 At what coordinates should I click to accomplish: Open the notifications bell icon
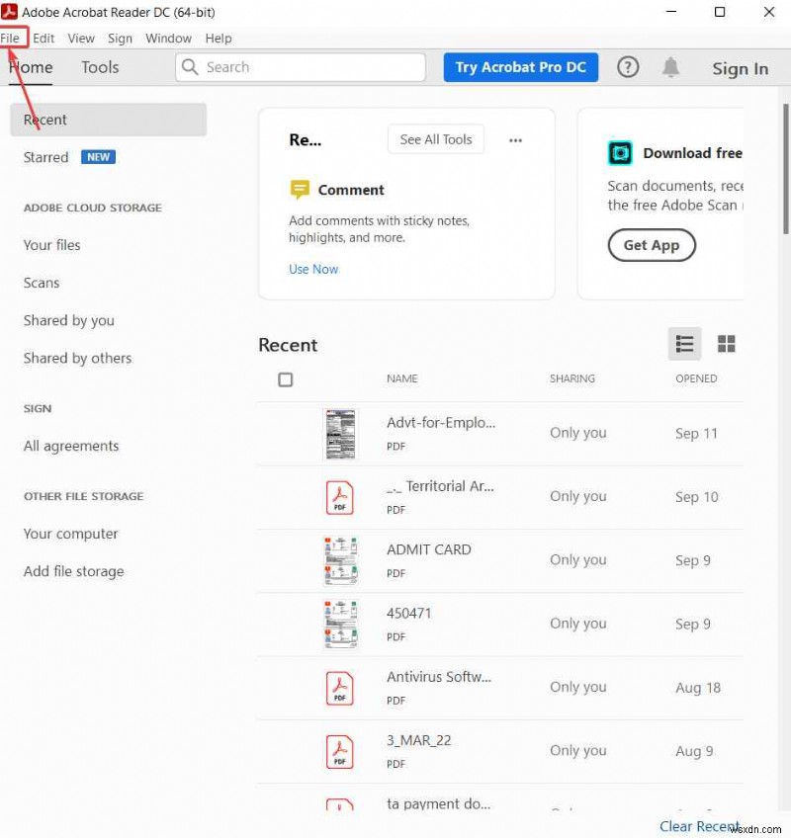(670, 67)
